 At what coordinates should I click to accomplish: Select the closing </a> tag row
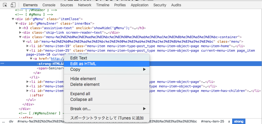pos(37,73)
